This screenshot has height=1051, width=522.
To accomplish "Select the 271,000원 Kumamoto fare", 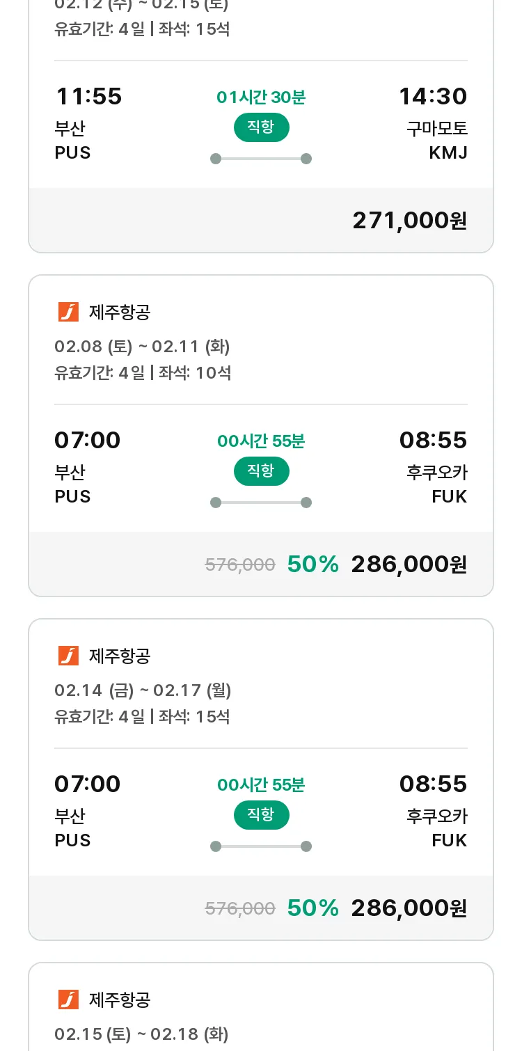I will (x=409, y=221).
